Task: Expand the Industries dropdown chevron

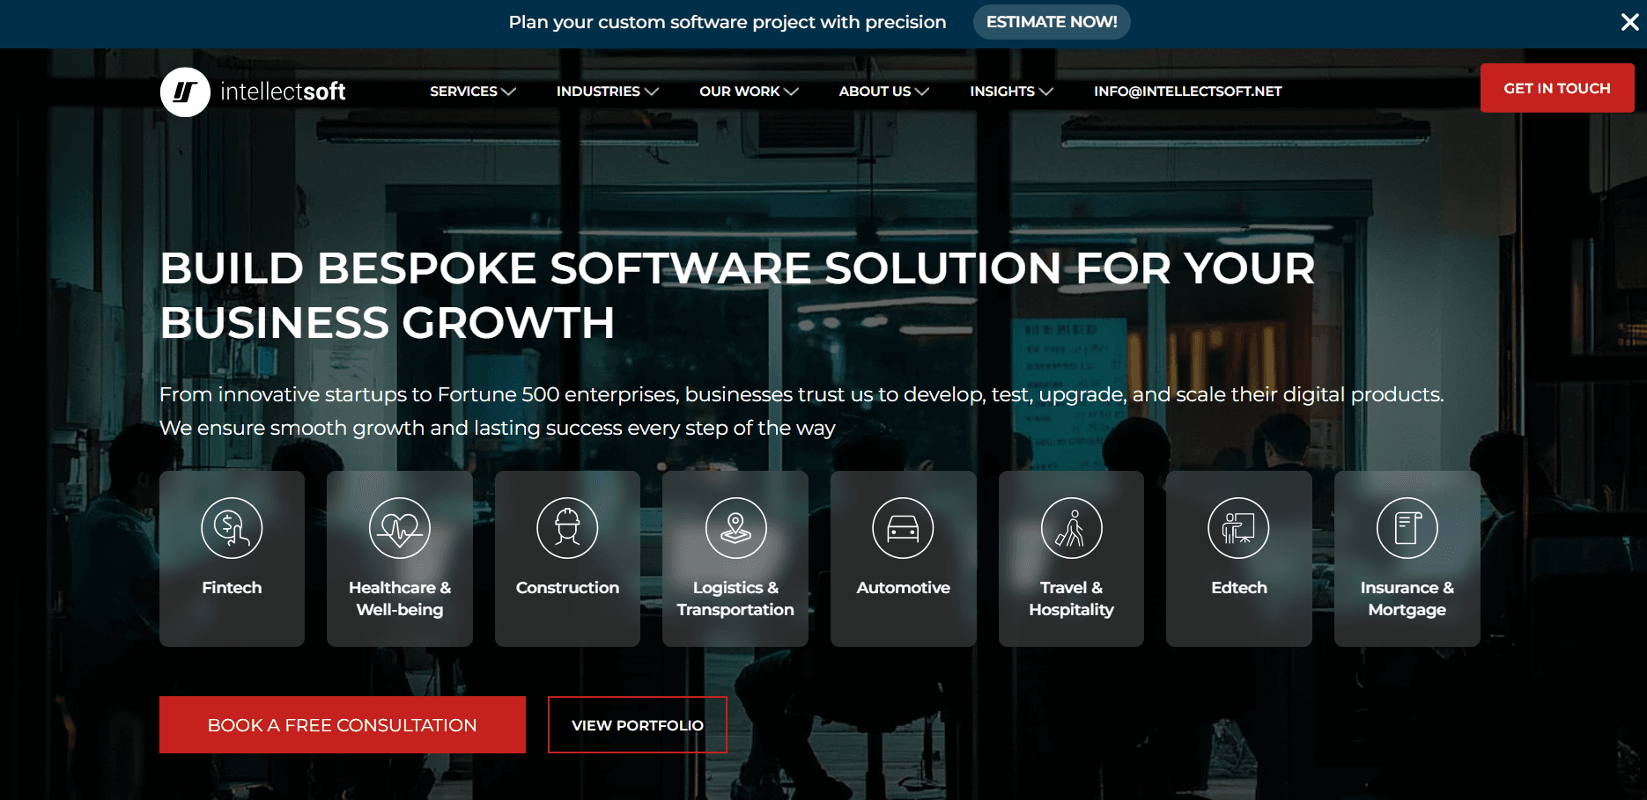Action: 651,92
